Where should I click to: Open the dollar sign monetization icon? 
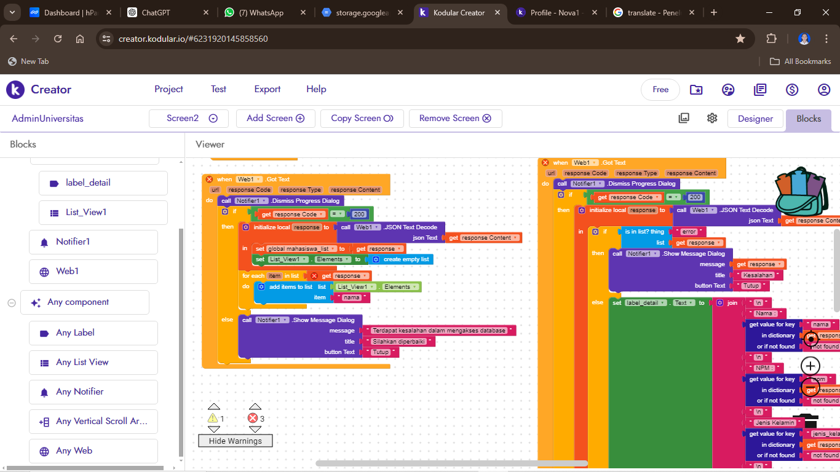coord(792,90)
